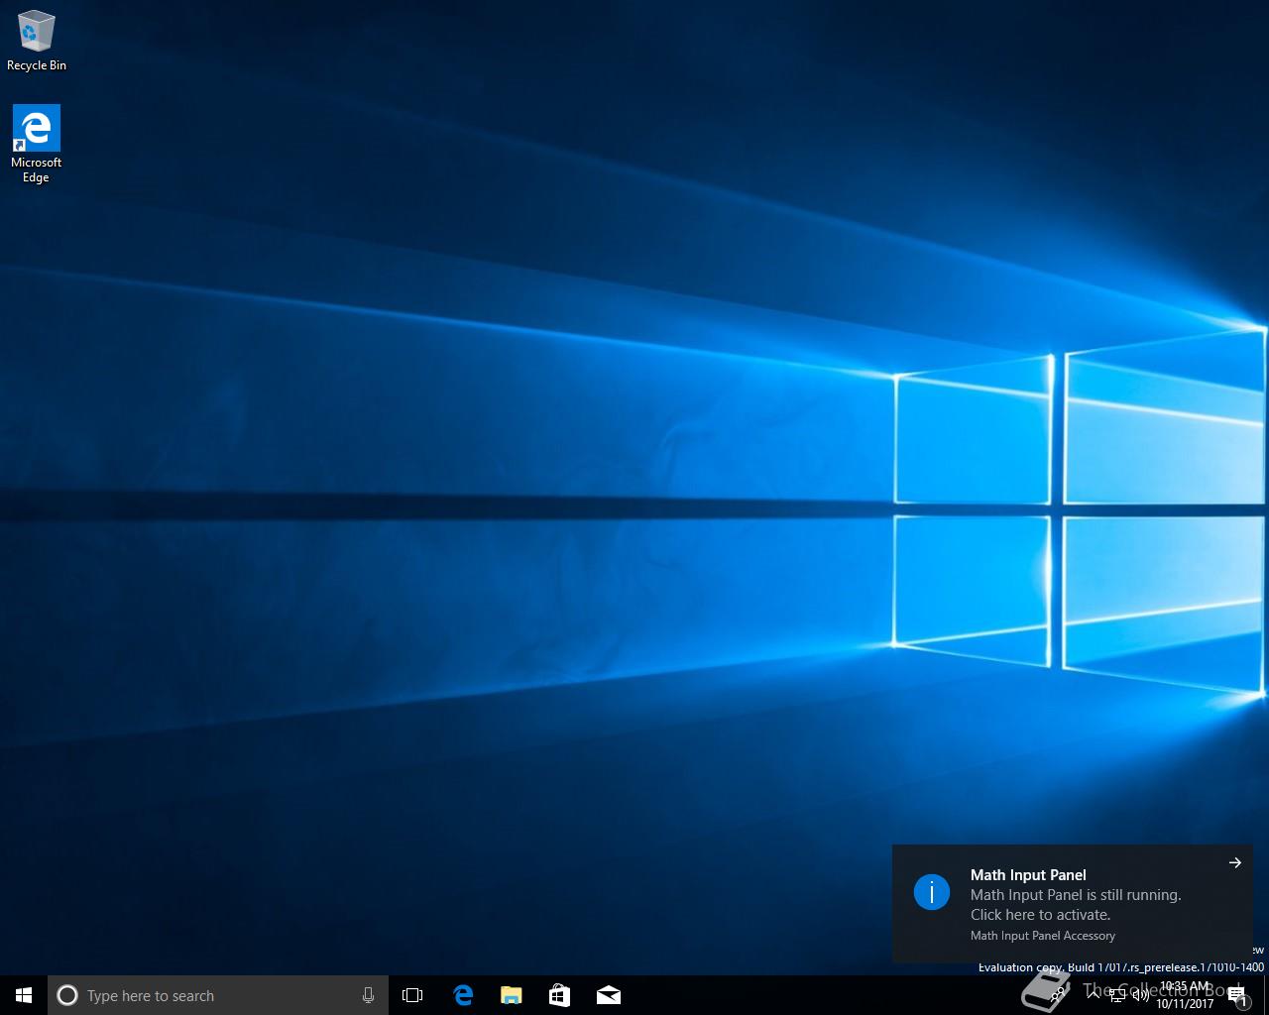Select the Microsoft Edge desktop shortcut
1269x1015 pixels.
(x=36, y=145)
